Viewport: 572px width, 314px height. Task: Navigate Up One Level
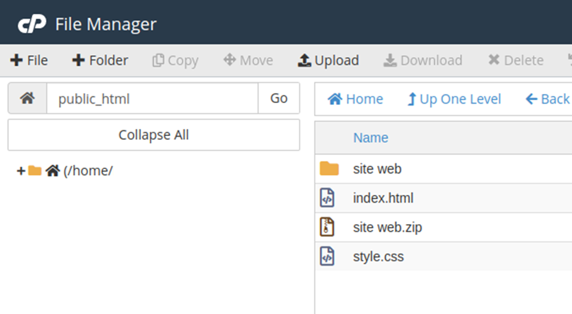(x=453, y=99)
